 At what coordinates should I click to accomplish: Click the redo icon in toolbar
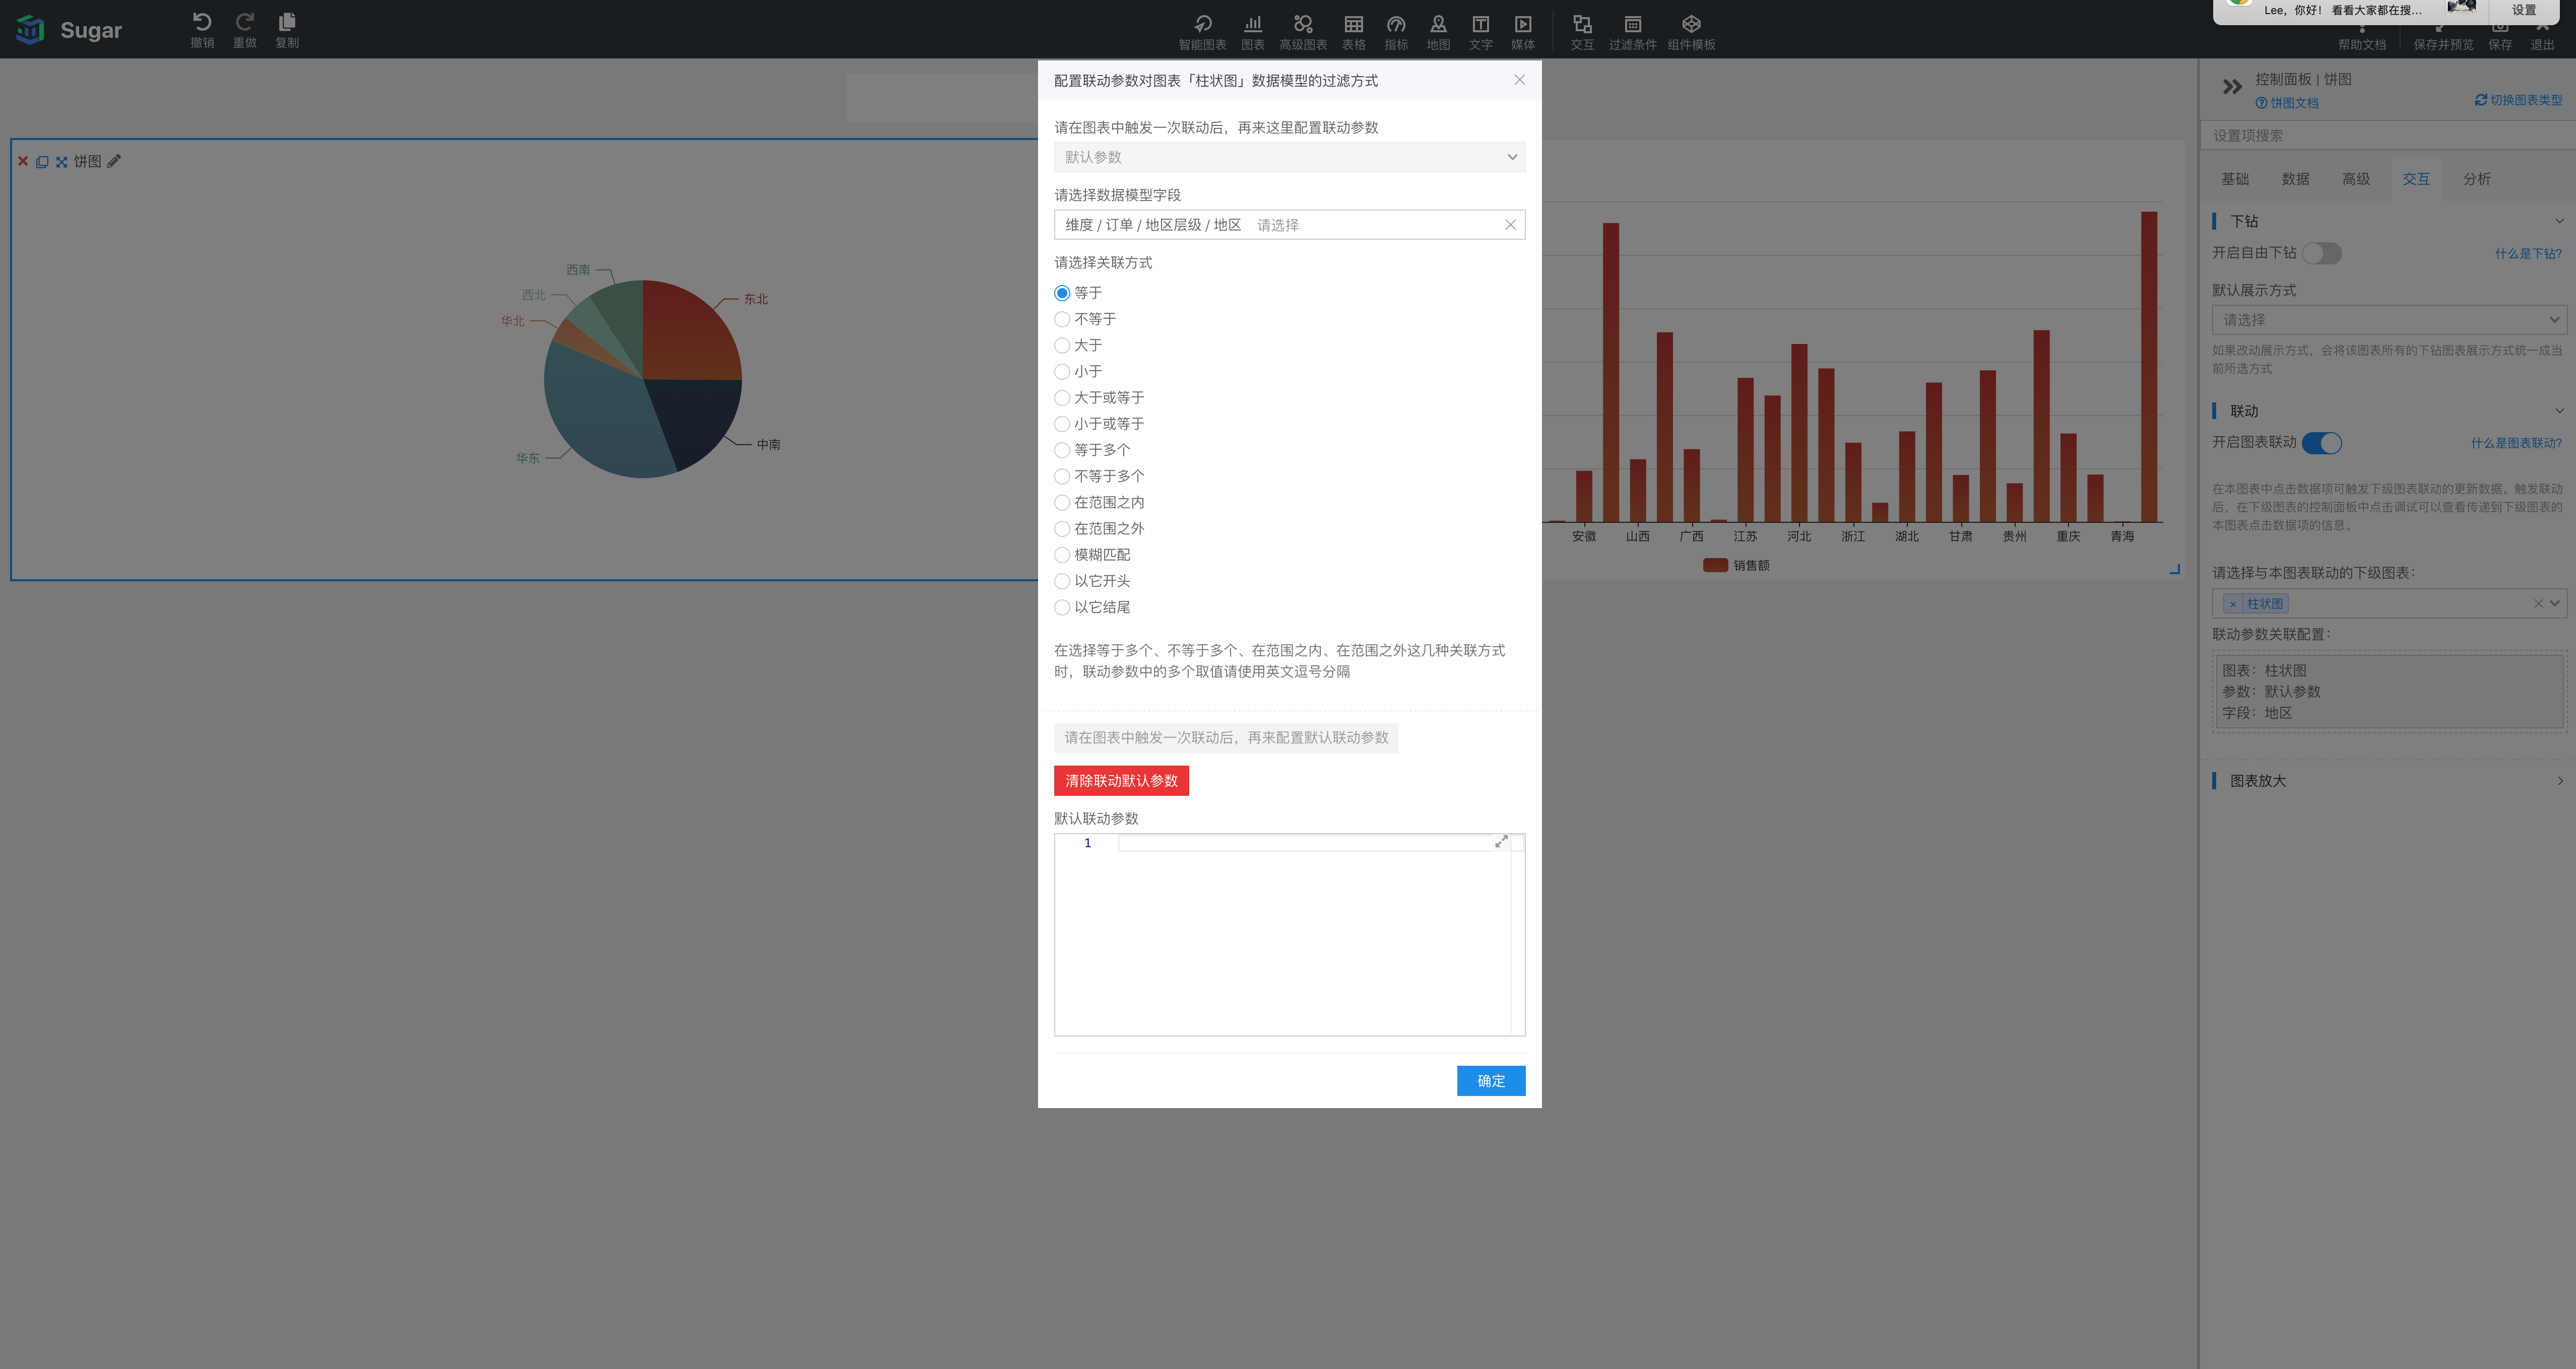245,23
